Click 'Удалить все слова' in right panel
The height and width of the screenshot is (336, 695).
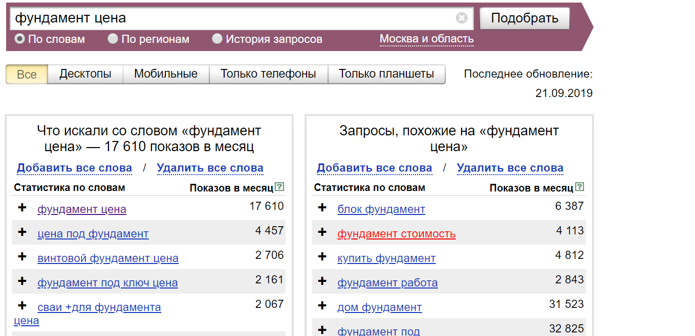tap(510, 168)
